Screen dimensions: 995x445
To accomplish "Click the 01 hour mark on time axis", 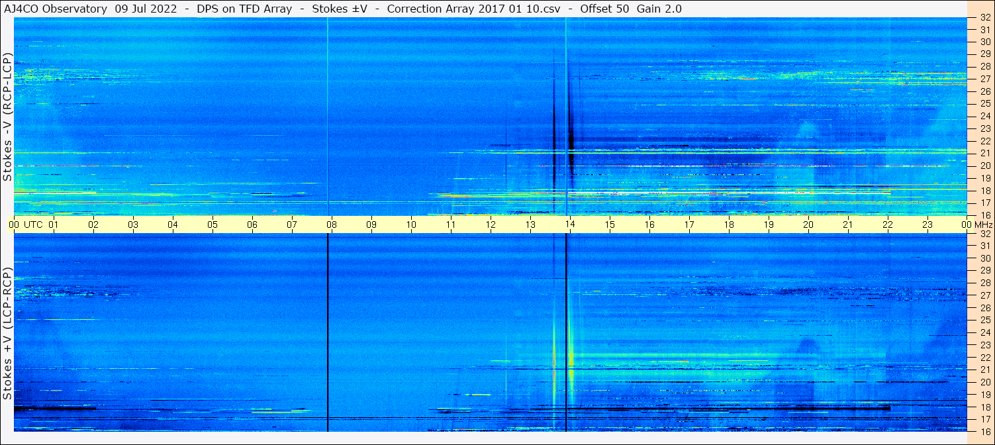I will [x=54, y=224].
